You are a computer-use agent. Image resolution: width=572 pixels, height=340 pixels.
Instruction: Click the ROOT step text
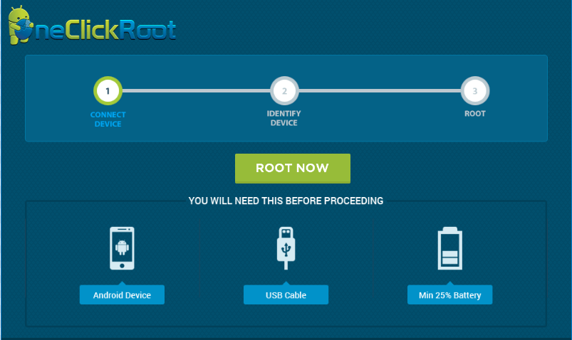tap(475, 113)
